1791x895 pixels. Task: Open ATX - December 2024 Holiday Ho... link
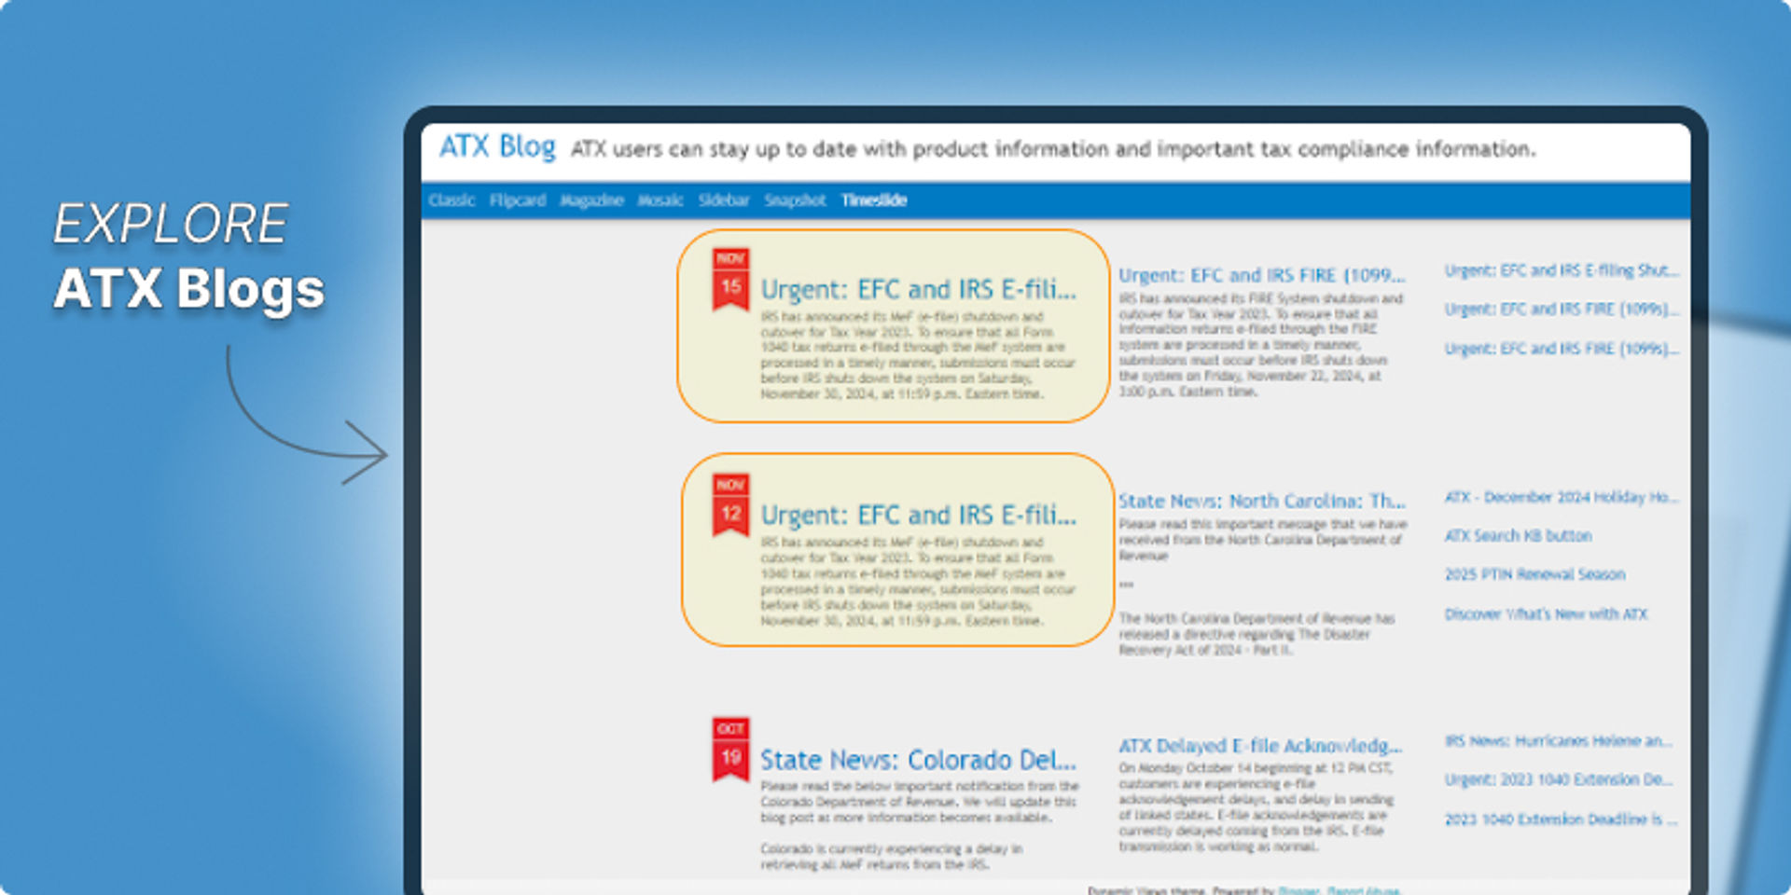click(1562, 497)
